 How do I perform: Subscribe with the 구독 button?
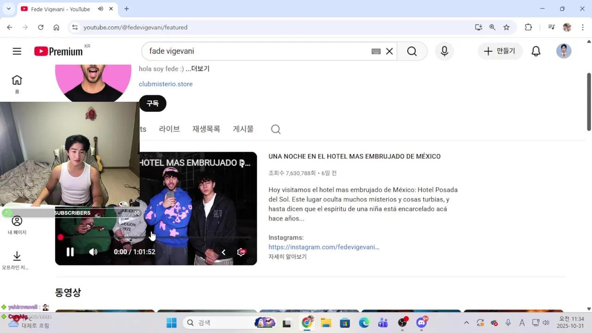click(153, 104)
